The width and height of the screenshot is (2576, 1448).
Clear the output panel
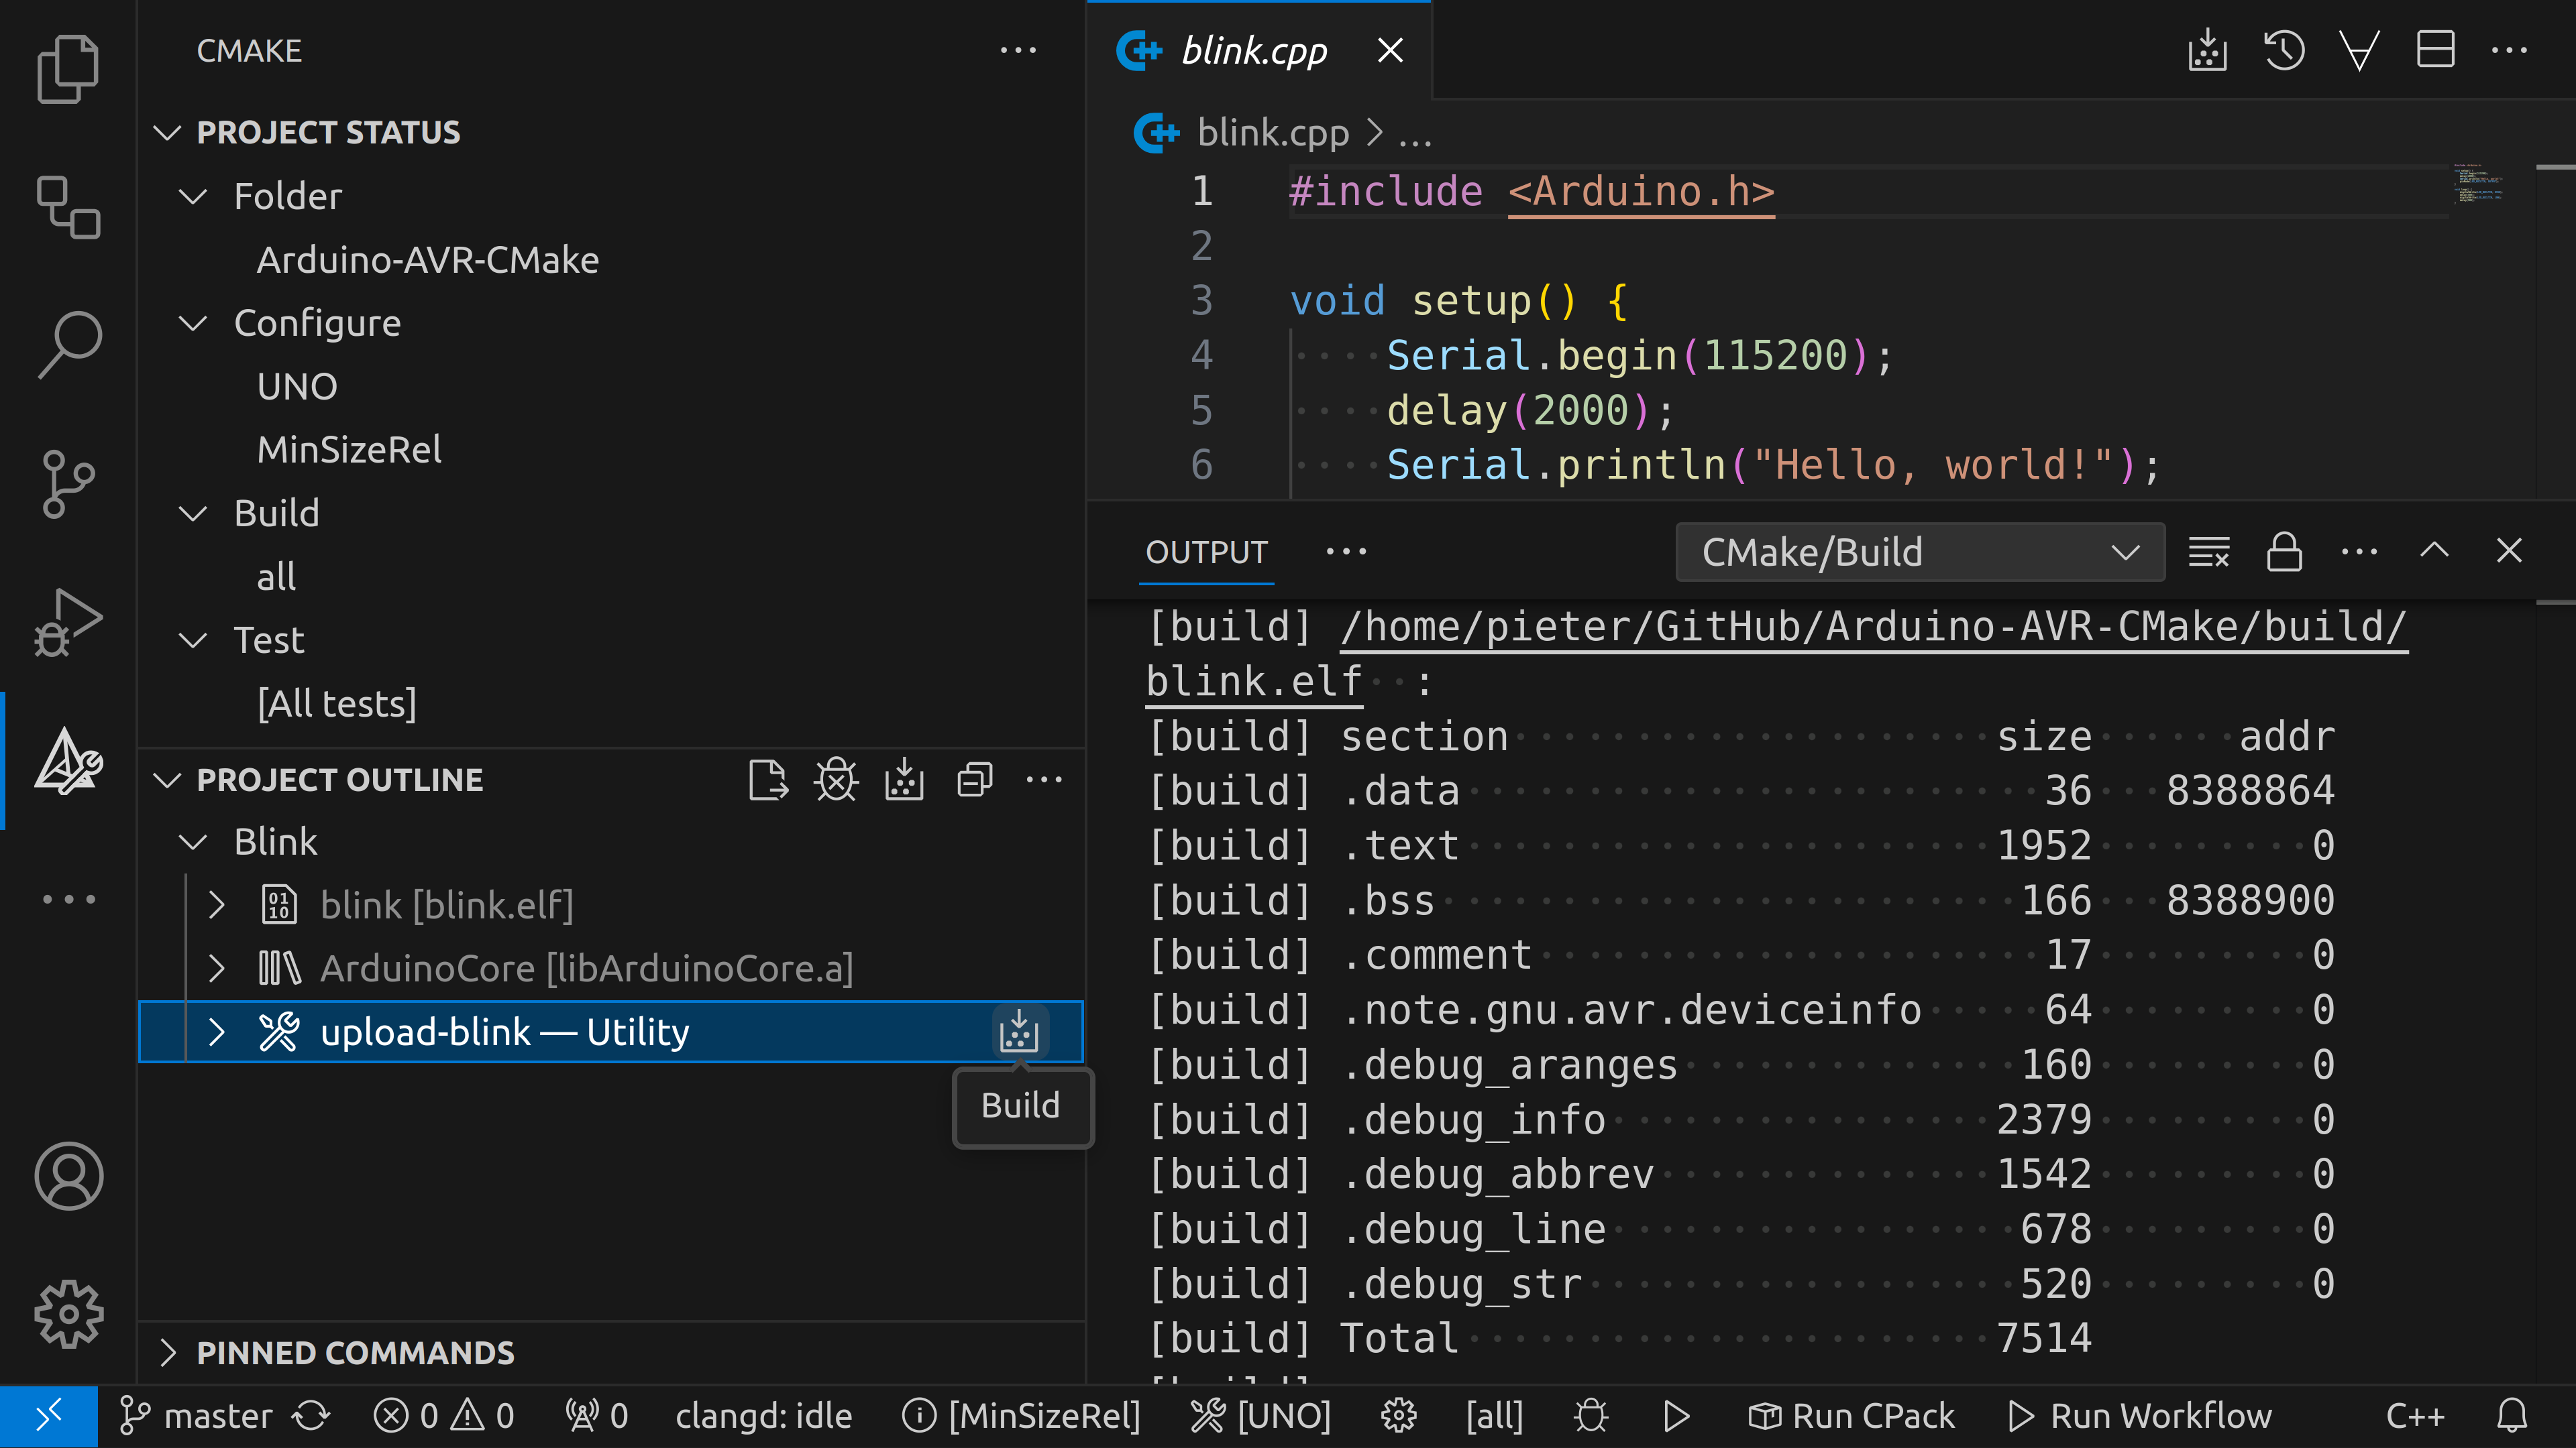coord(2208,552)
